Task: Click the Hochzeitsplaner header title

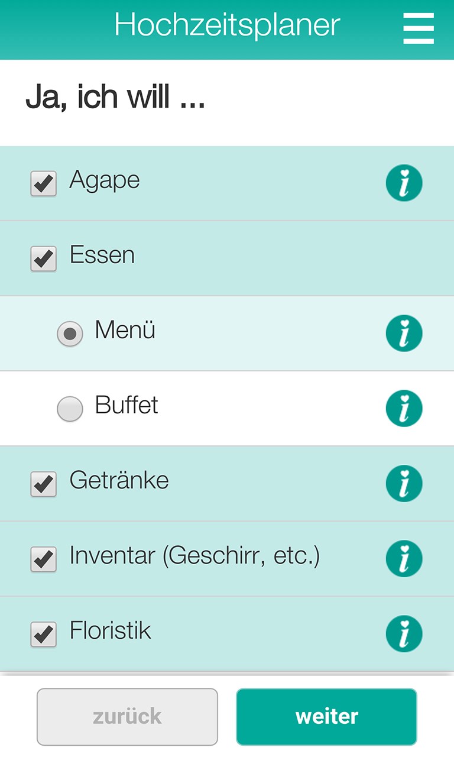Action: pyautogui.click(x=227, y=25)
